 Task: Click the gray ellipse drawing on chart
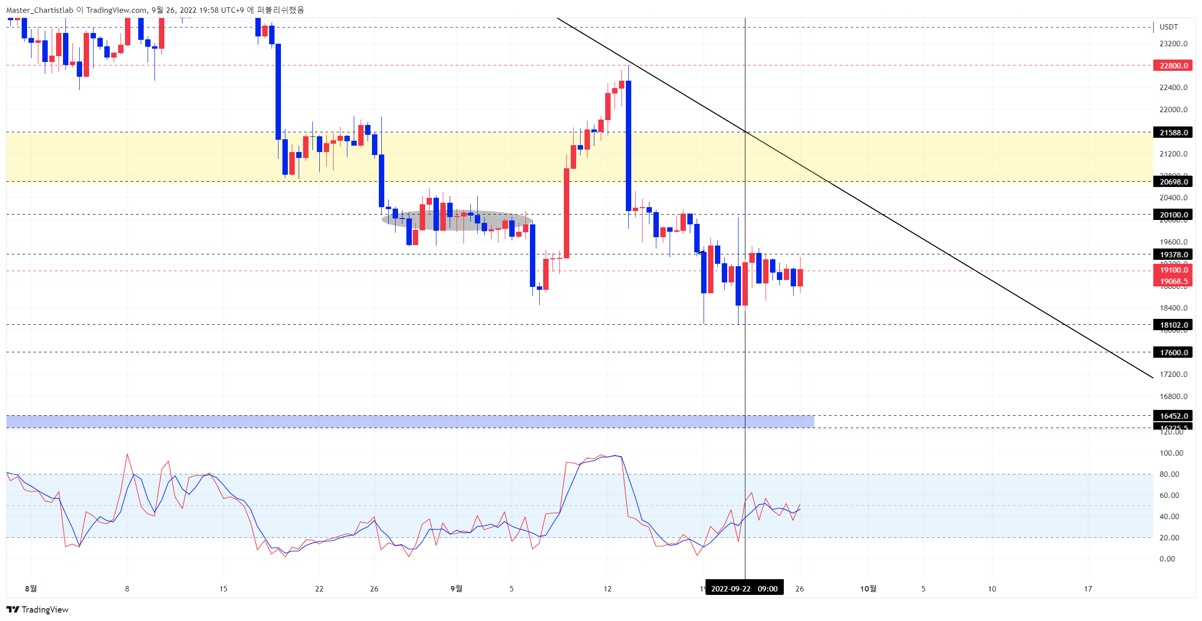[457, 220]
